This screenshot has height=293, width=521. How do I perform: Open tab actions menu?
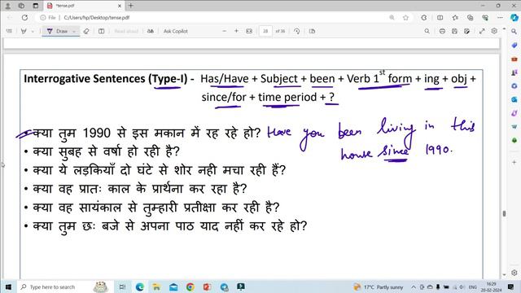[35, 6]
